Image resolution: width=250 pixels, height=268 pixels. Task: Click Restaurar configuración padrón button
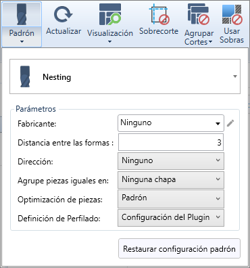pyautogui.click(x=179, y=248)
